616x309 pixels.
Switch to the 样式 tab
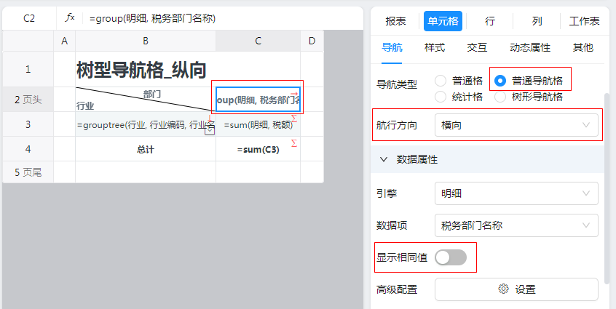pyautogui.click(x=435, y=48)
